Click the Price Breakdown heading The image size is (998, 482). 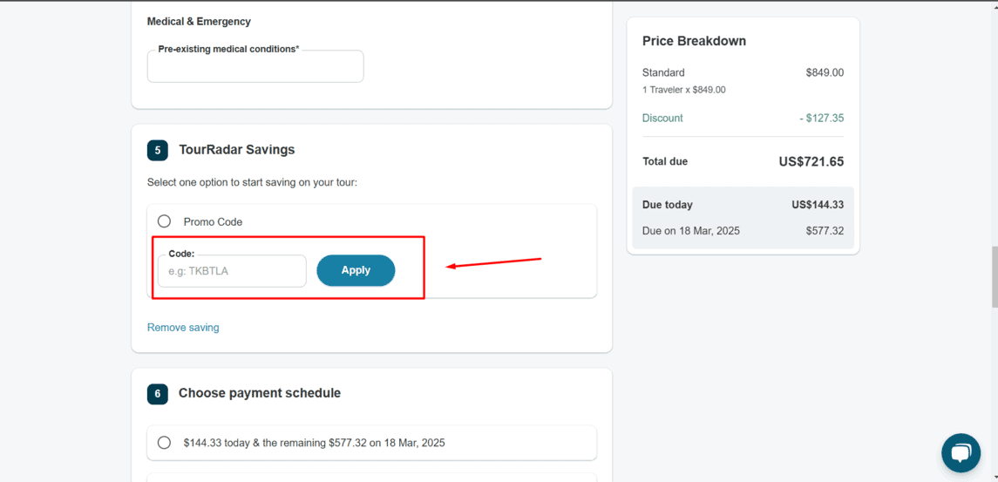(695, 41)
